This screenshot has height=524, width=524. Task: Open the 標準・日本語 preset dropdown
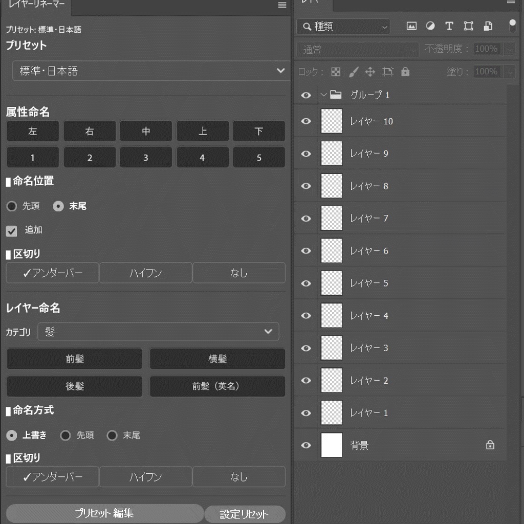(151, 71)
